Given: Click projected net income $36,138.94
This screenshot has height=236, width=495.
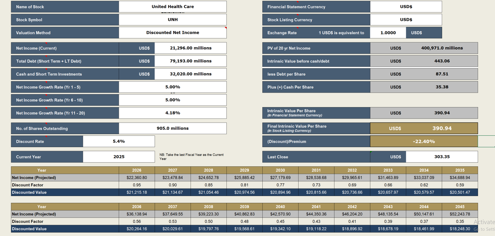Looking at the screenshot, I should (x=137, y=214).
